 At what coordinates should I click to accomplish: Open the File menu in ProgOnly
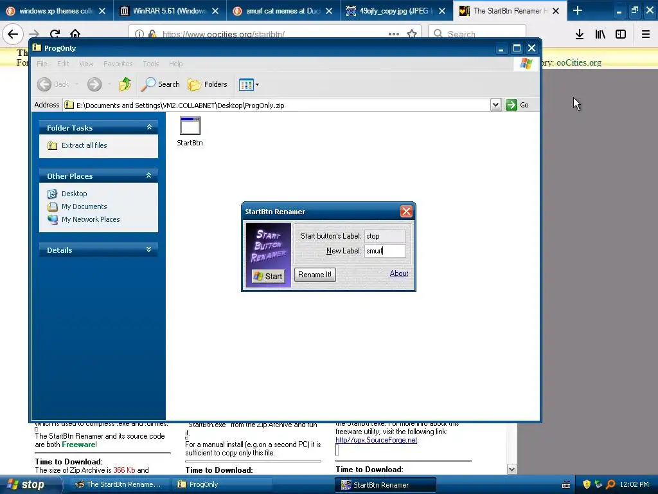pyautogui.click(x=42, y=64)
